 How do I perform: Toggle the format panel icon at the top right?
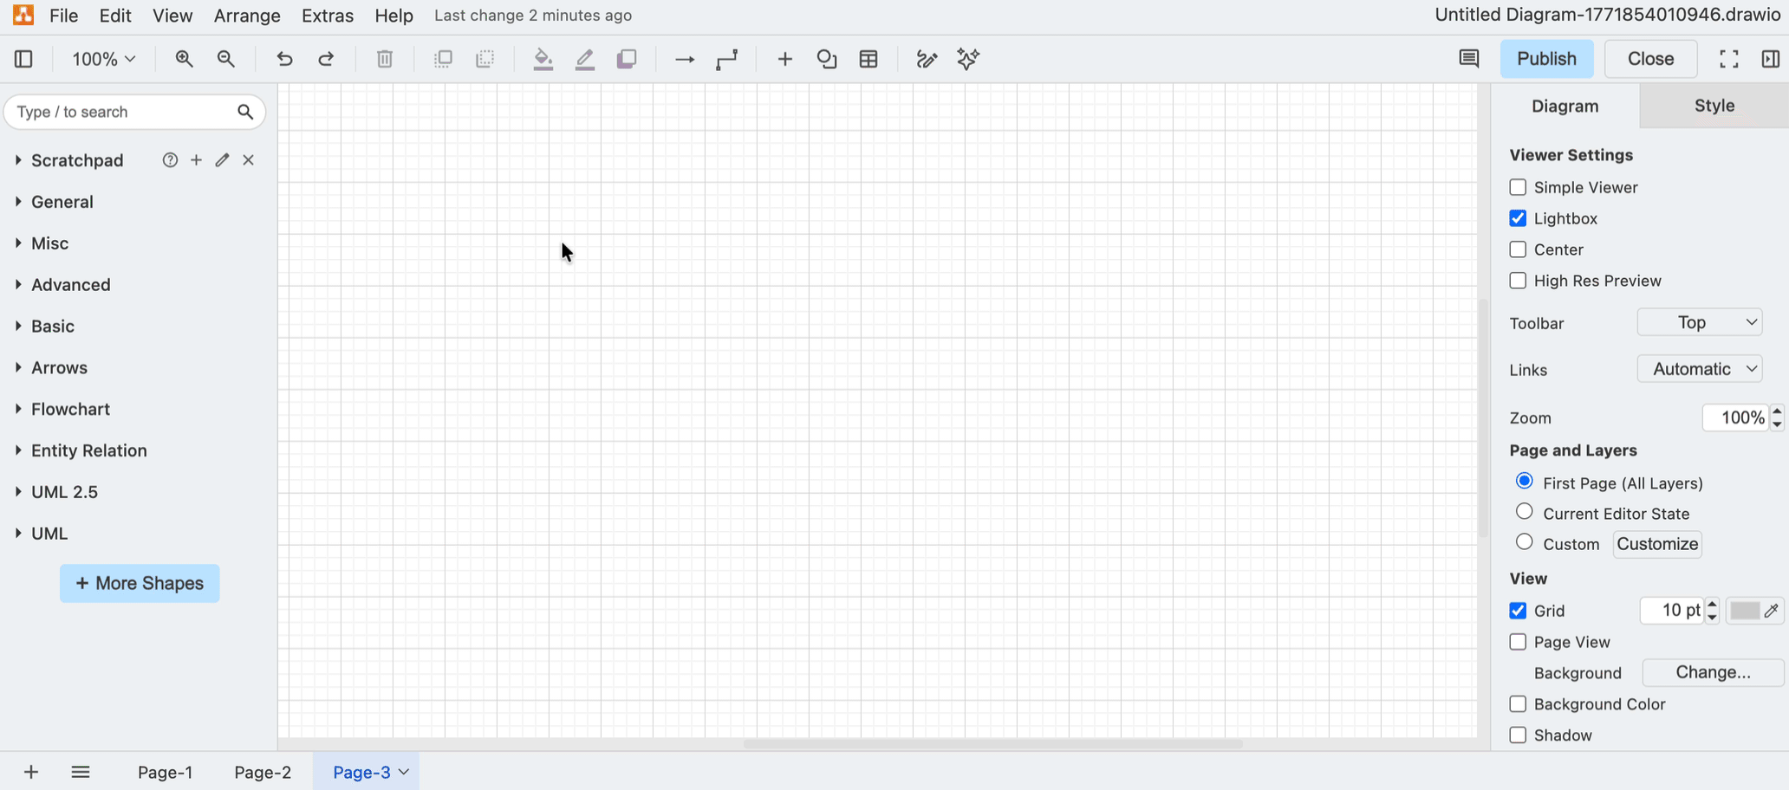pos(1770,59)
